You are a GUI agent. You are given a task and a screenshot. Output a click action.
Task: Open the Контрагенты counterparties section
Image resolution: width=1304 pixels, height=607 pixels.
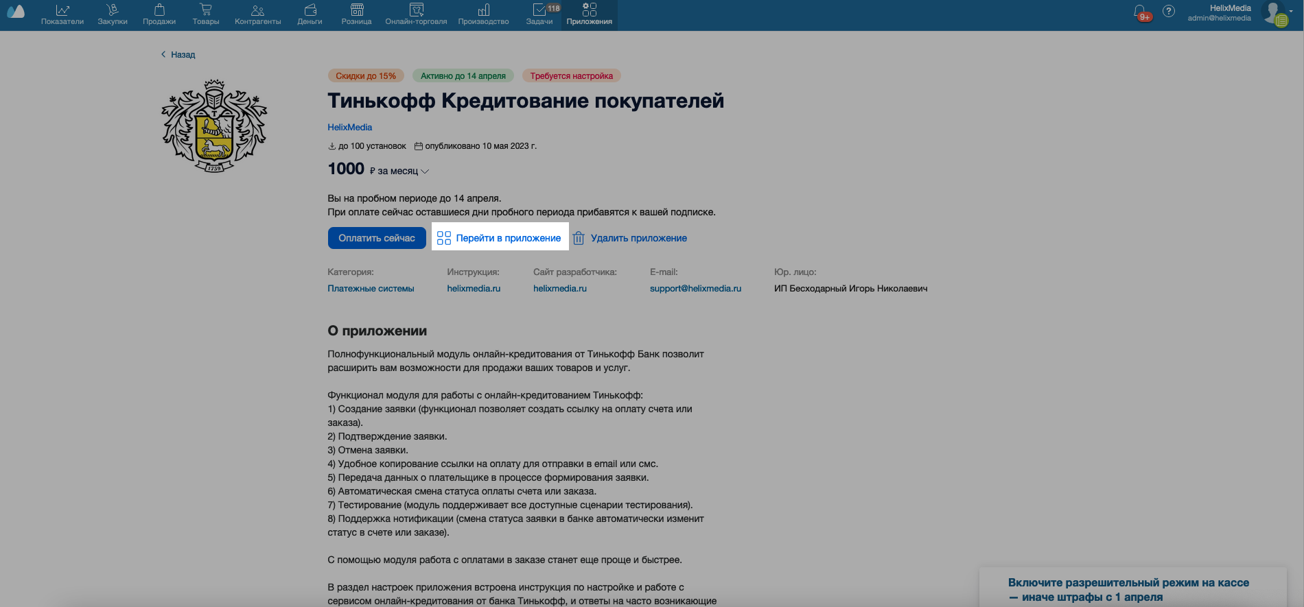(258, 14)
